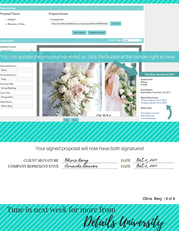179x231 pixels.
Task: Click the Reset button
Action: click(x=75, y=120)
